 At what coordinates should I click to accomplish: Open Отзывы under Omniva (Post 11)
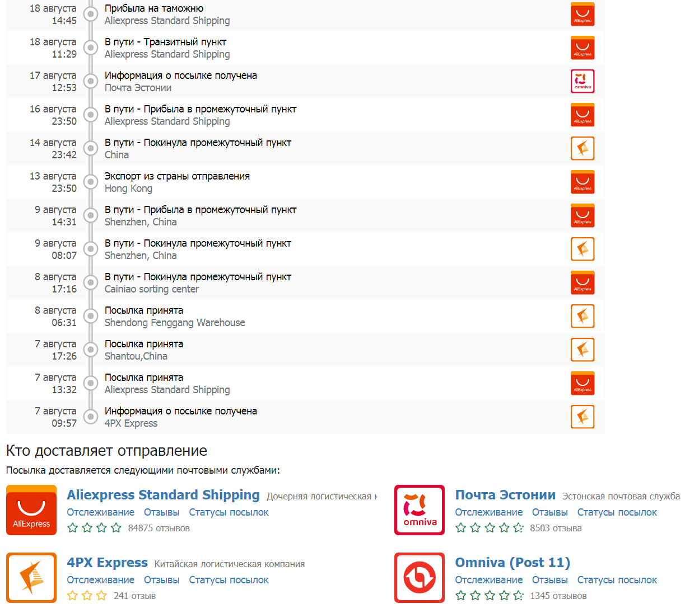click(x=550, y=580)
